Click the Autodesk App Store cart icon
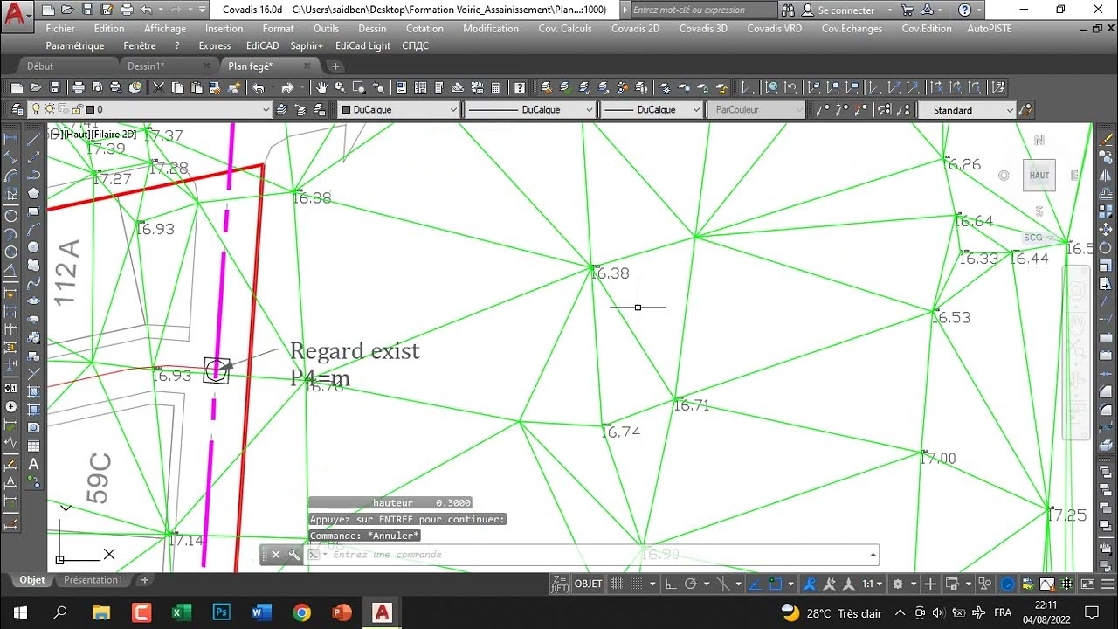 (906, 10)
